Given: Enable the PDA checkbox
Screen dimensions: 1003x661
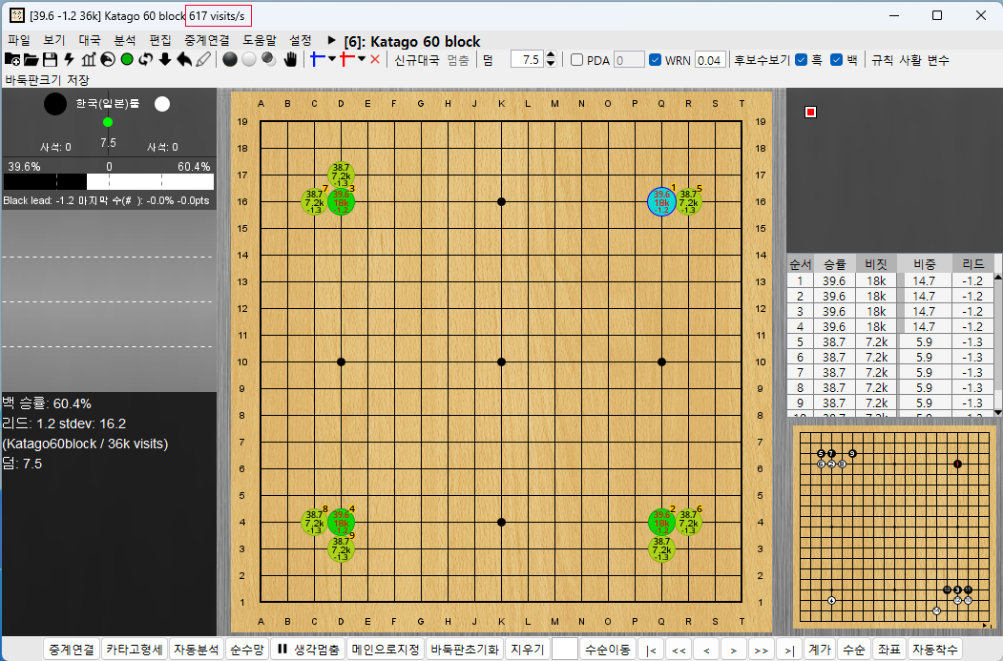Looking at the screenshot, I should click(x=577, y=60).
